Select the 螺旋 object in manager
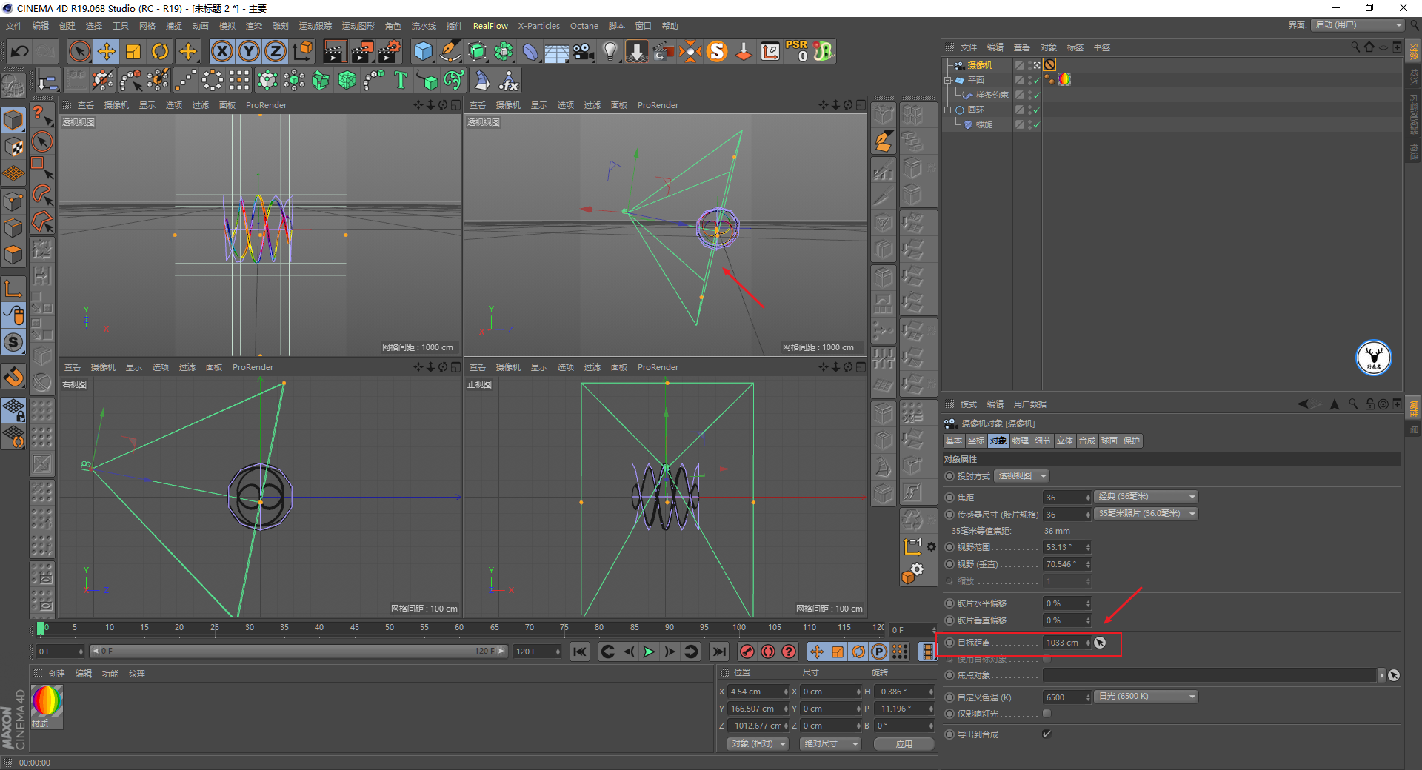Screen dimensions: 1422x770 (984, 124)
